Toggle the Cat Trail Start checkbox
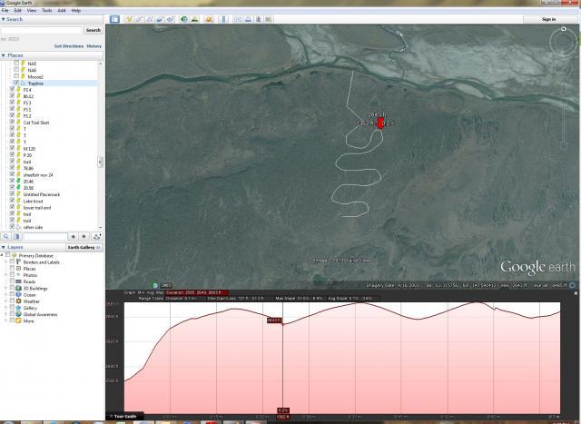Viewport: 581px width, 424px height. point(13,123)
